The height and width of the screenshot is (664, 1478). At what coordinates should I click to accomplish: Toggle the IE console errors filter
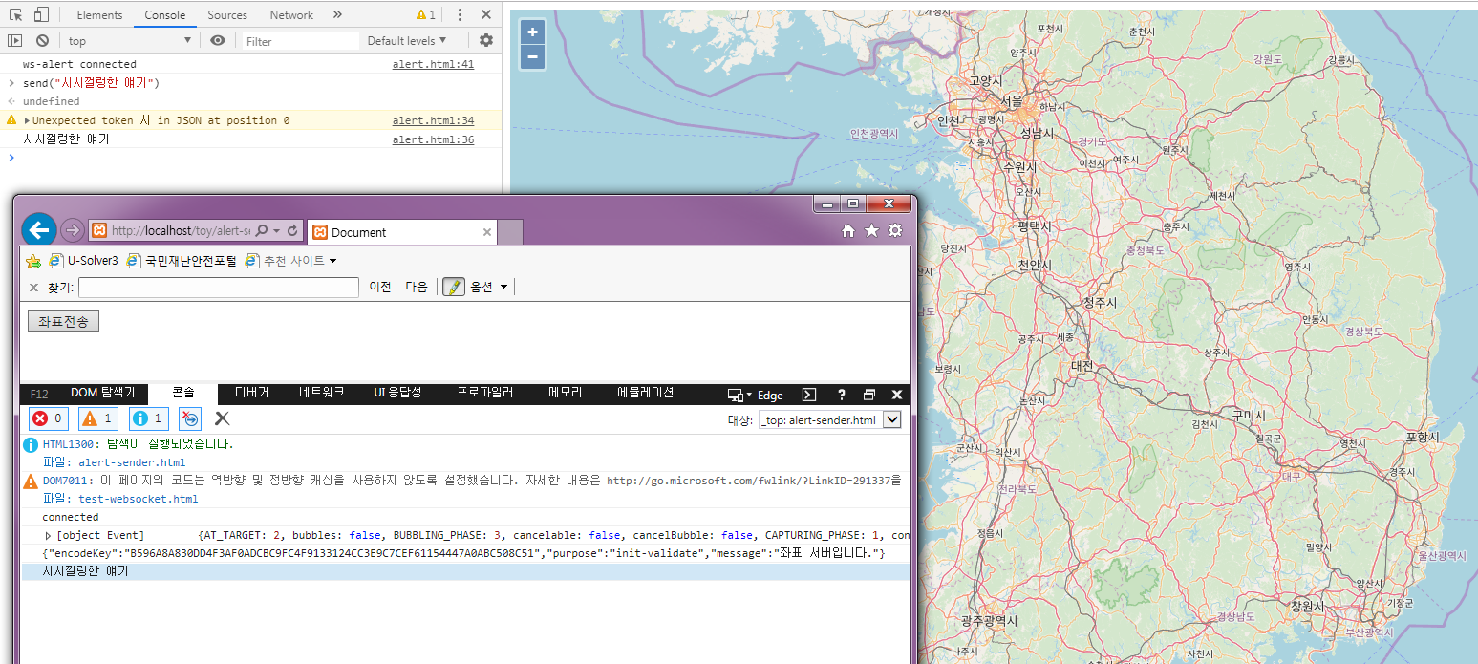tap(48, 418)
